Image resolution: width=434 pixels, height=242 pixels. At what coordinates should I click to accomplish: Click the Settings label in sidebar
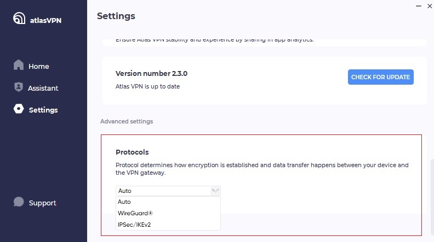43,110
